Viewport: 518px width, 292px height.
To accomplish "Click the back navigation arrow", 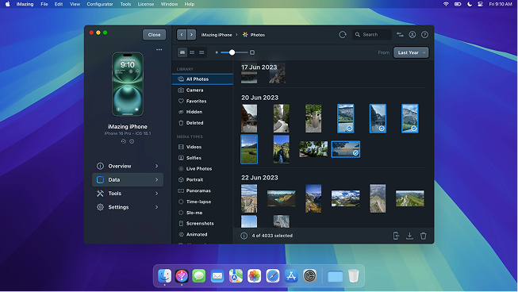I will pos(182,35).
